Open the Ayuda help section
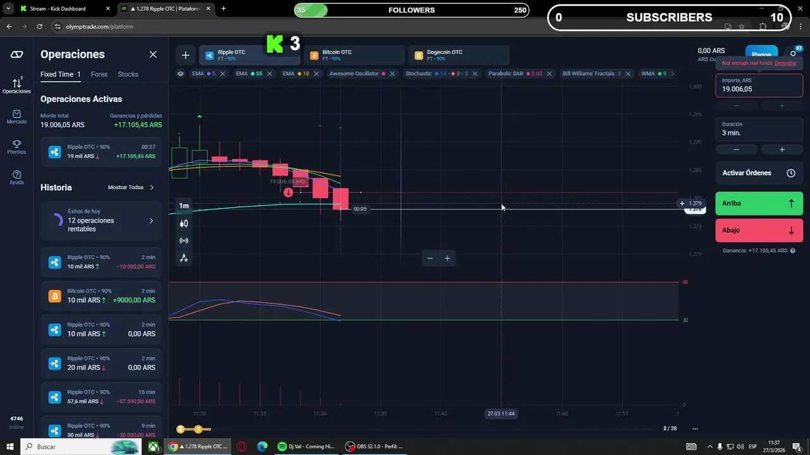The image size is (810, 455). tap(16, 178)
